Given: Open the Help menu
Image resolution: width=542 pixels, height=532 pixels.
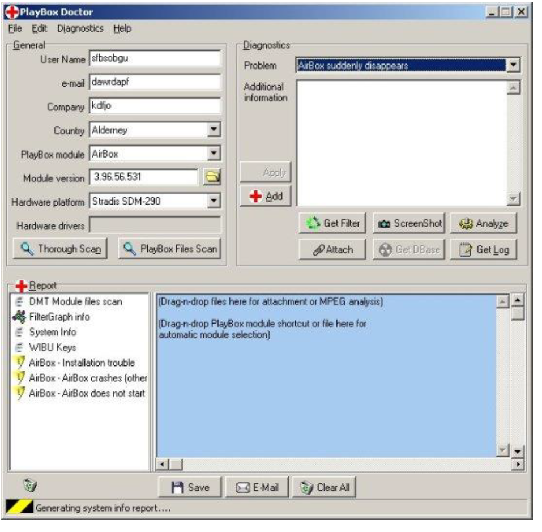Looking at the screenshot, I should [x=124, y=29].
